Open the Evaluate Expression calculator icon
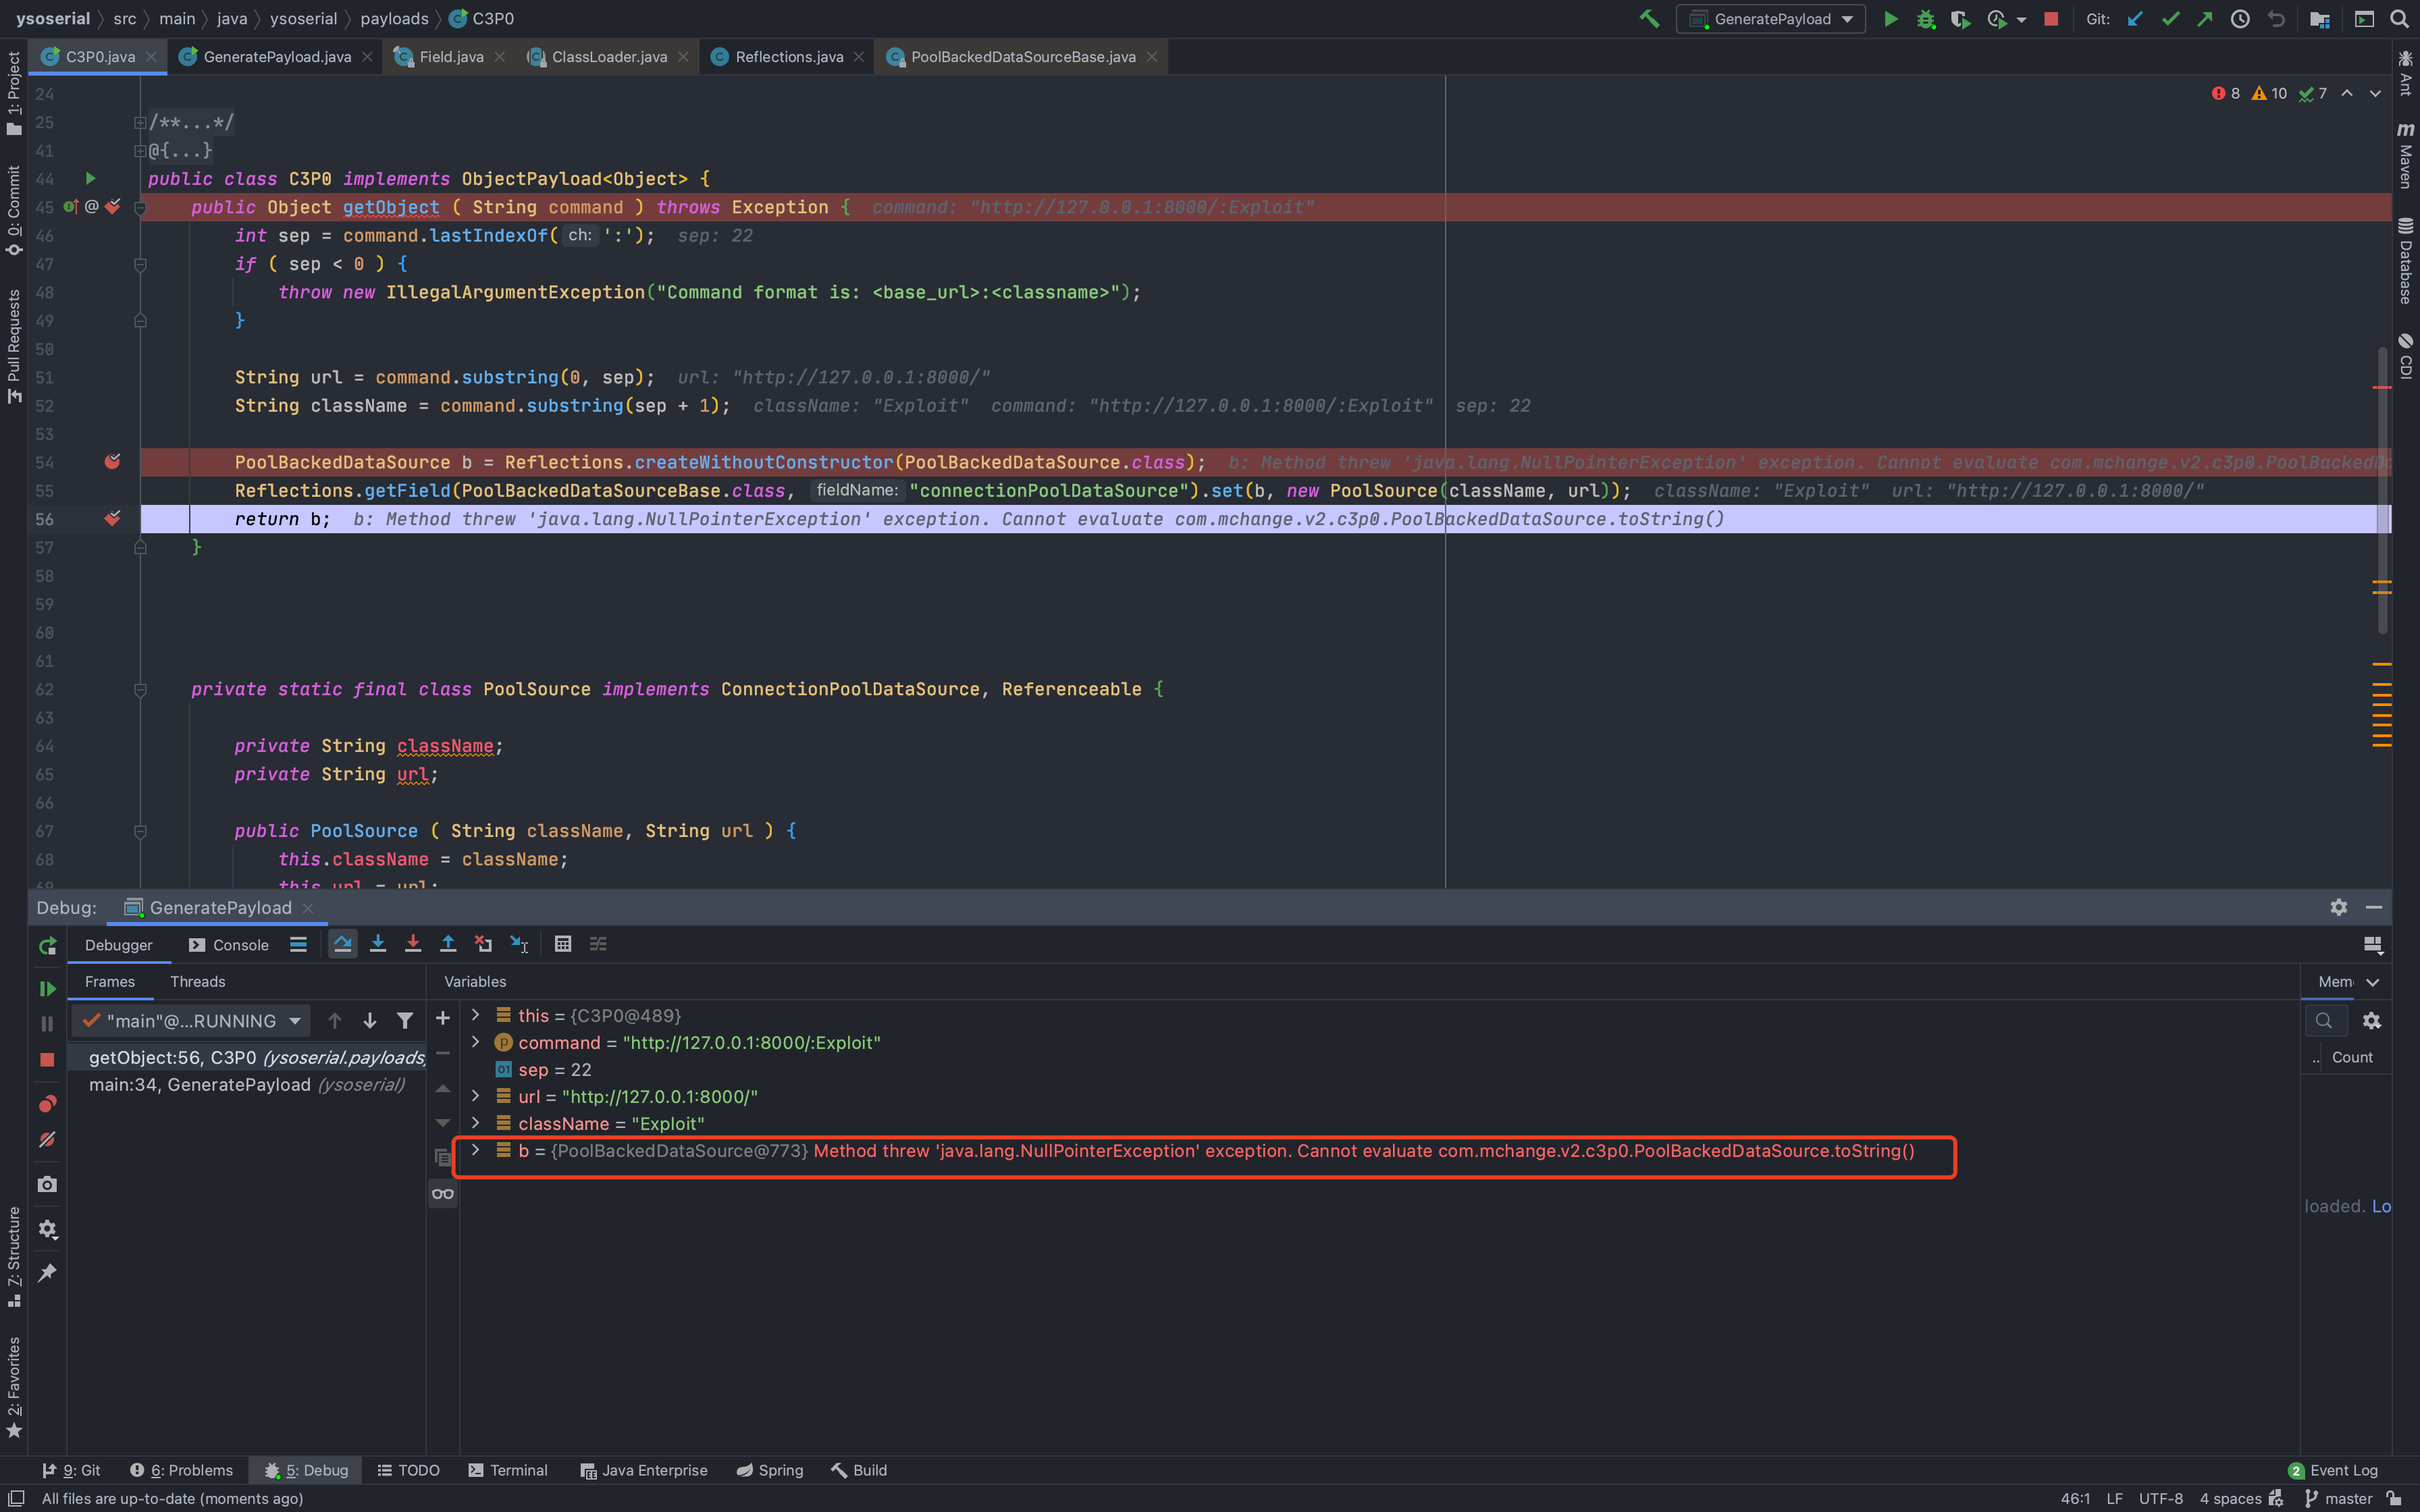Viewport: 2420px width, 1512px height. click(x=563, y=944)
